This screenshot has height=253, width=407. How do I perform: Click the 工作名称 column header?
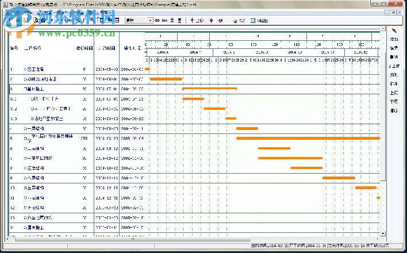coord(32,48)
